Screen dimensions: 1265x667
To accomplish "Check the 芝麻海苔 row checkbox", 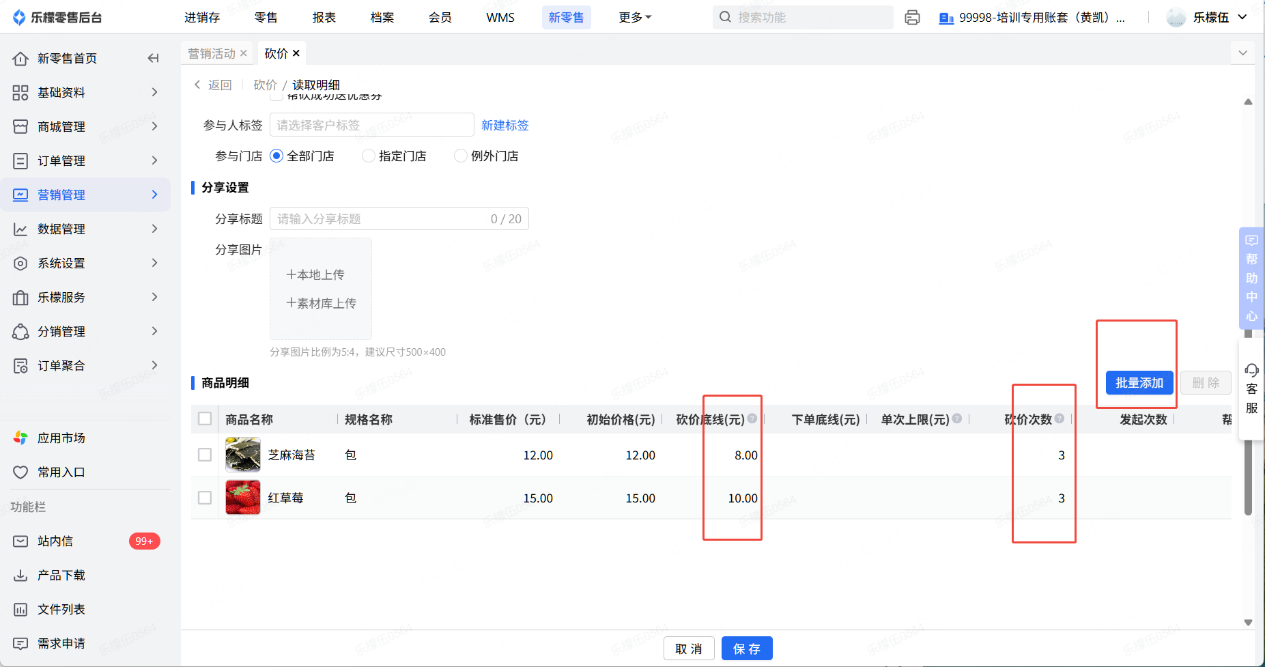I will point(205,455).
